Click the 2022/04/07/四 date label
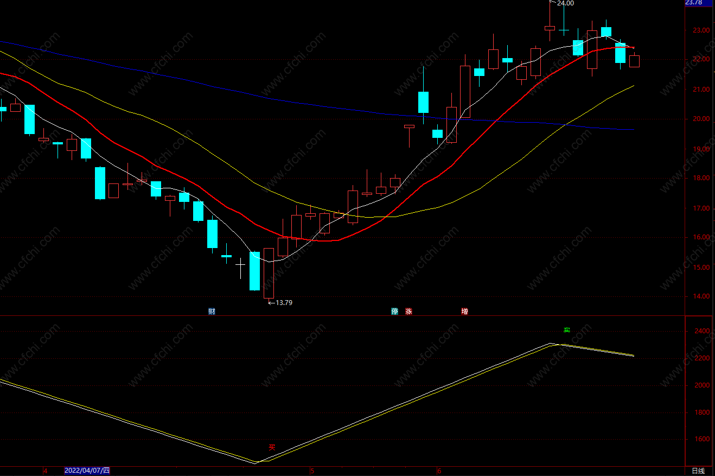This screenshot has height=476, width=715. pyautogui.click(x=87, y=471)
